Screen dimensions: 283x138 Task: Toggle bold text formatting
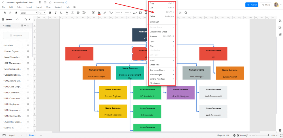[50, 13]
